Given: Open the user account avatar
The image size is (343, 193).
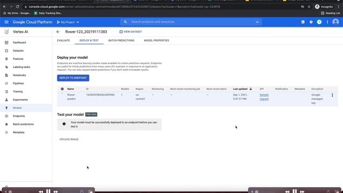Looking at the screenshot, I should (x=335, y=22).
